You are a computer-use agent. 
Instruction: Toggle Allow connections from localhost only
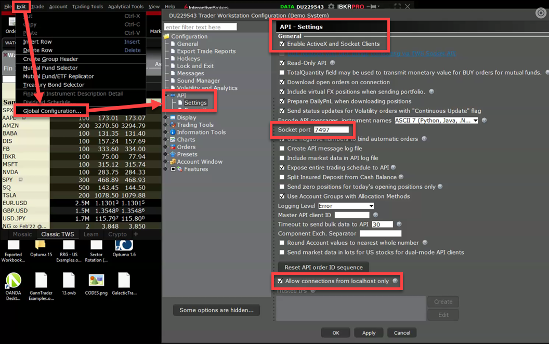point(280,281)
